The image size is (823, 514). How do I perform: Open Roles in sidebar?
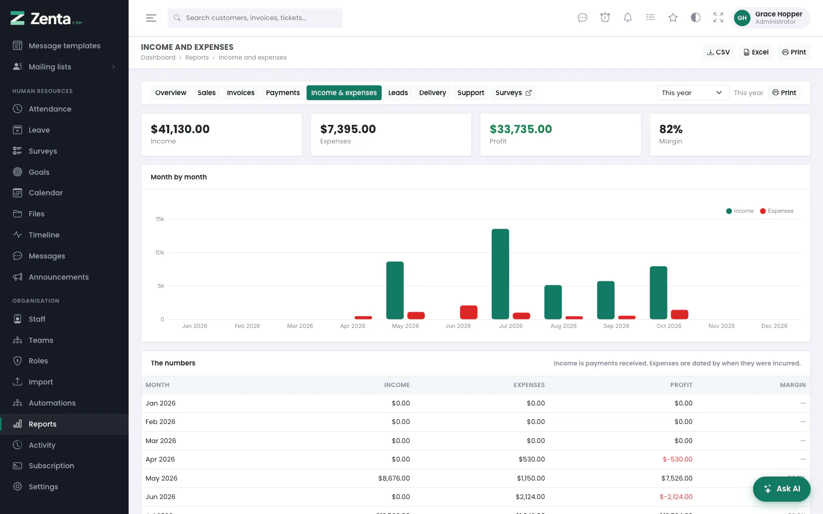tap(64, 361)
